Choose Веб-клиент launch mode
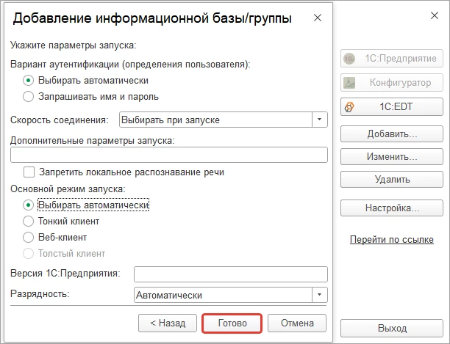 [28, 237]
